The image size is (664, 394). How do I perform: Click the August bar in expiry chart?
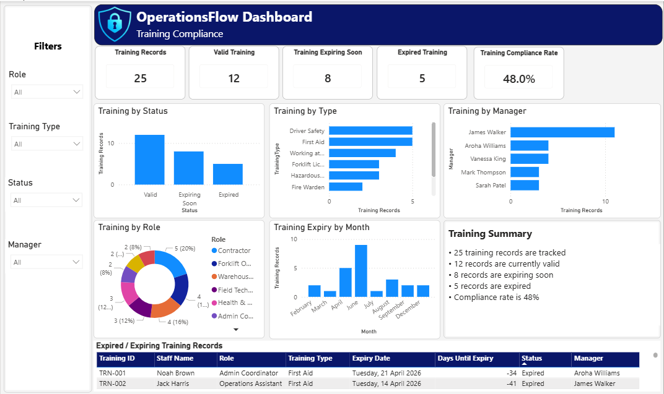(392, 288)
